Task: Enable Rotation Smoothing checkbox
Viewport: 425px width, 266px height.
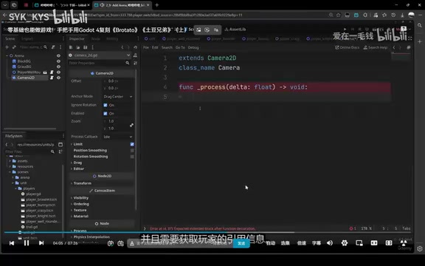Action: [132, 157]
